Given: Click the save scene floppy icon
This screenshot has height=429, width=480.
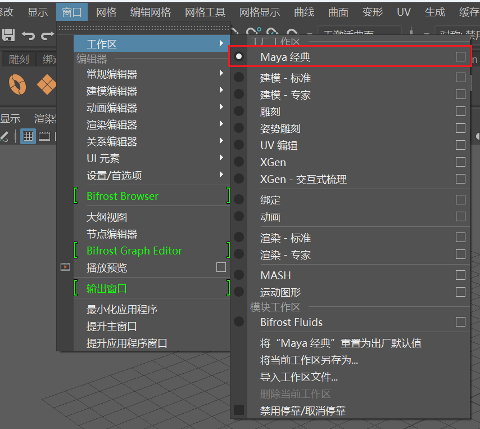Looking at the screenshot, I should (8, 35).
